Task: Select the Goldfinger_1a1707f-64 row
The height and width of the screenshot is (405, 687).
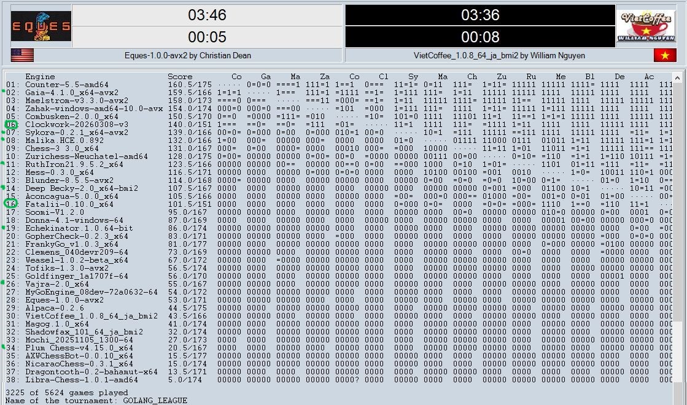Action: pyautogui.click(x=338, y=276)
